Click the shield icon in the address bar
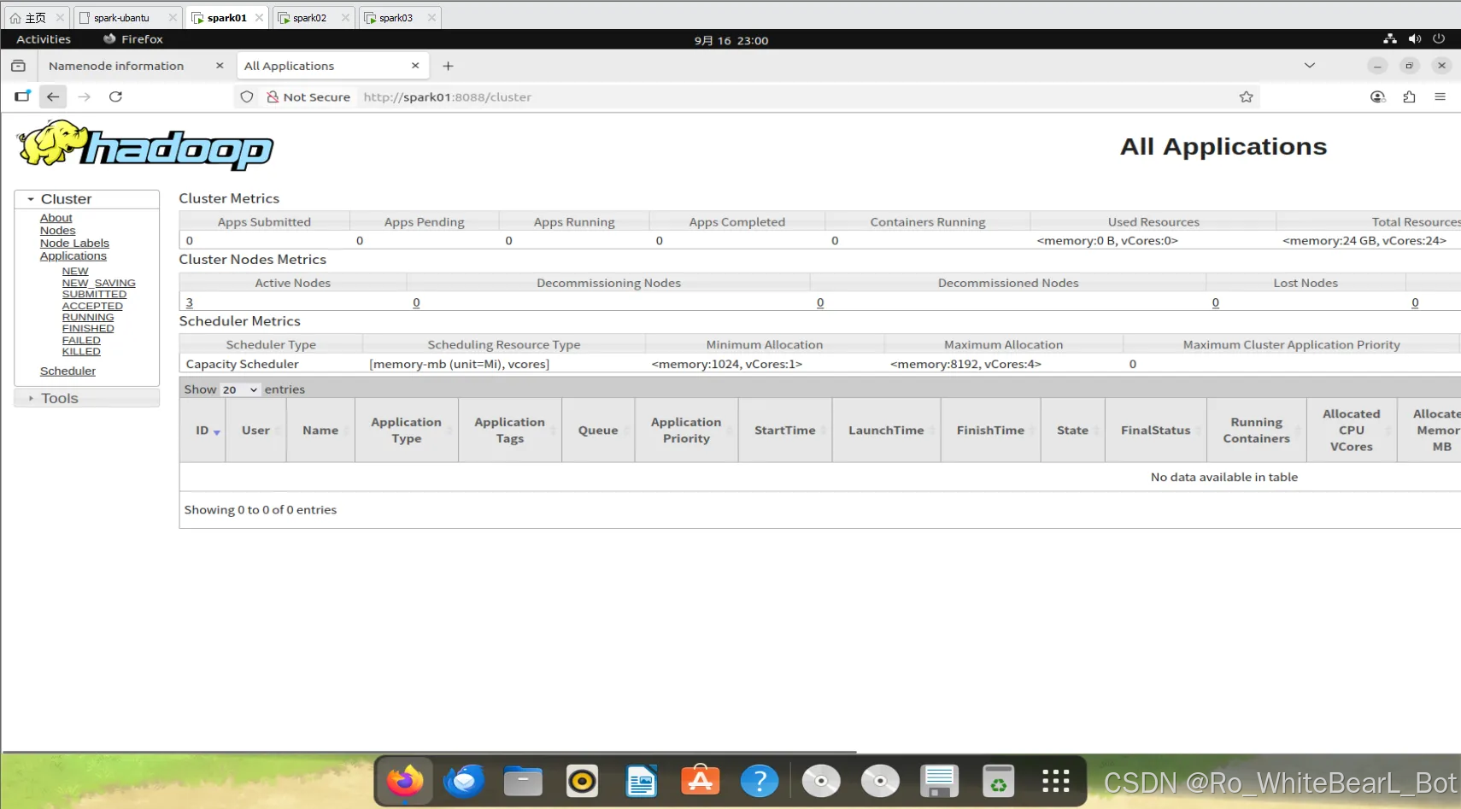The image size is (1461, 809). (246, 97)
